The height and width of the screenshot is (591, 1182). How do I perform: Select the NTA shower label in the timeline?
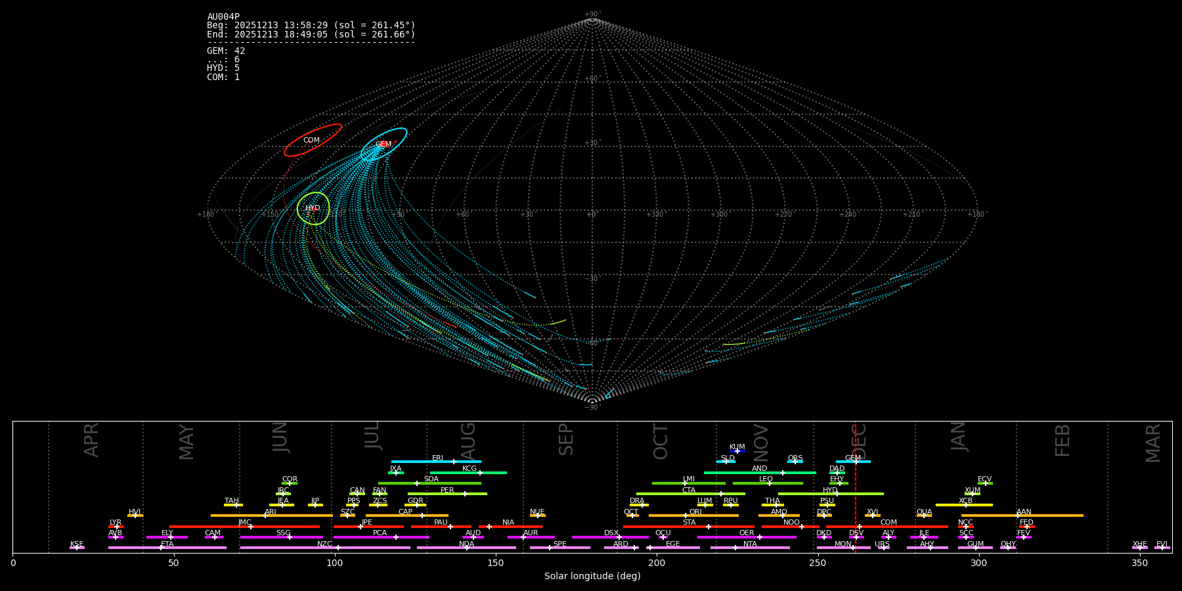tap(750, 544)
